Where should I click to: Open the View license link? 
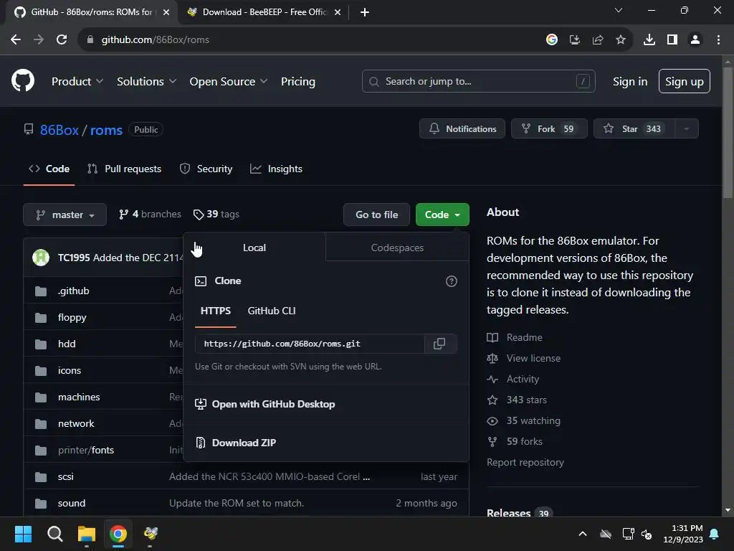coord(533,358)
